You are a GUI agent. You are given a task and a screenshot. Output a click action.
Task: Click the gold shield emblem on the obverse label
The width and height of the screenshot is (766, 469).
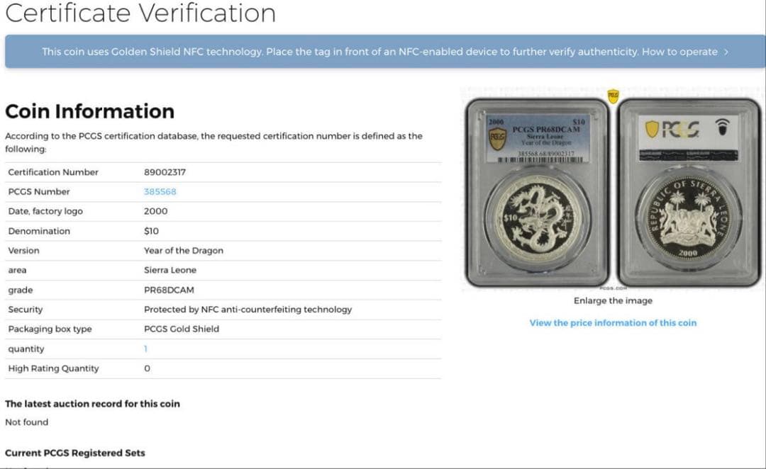[x=498, y=138]
